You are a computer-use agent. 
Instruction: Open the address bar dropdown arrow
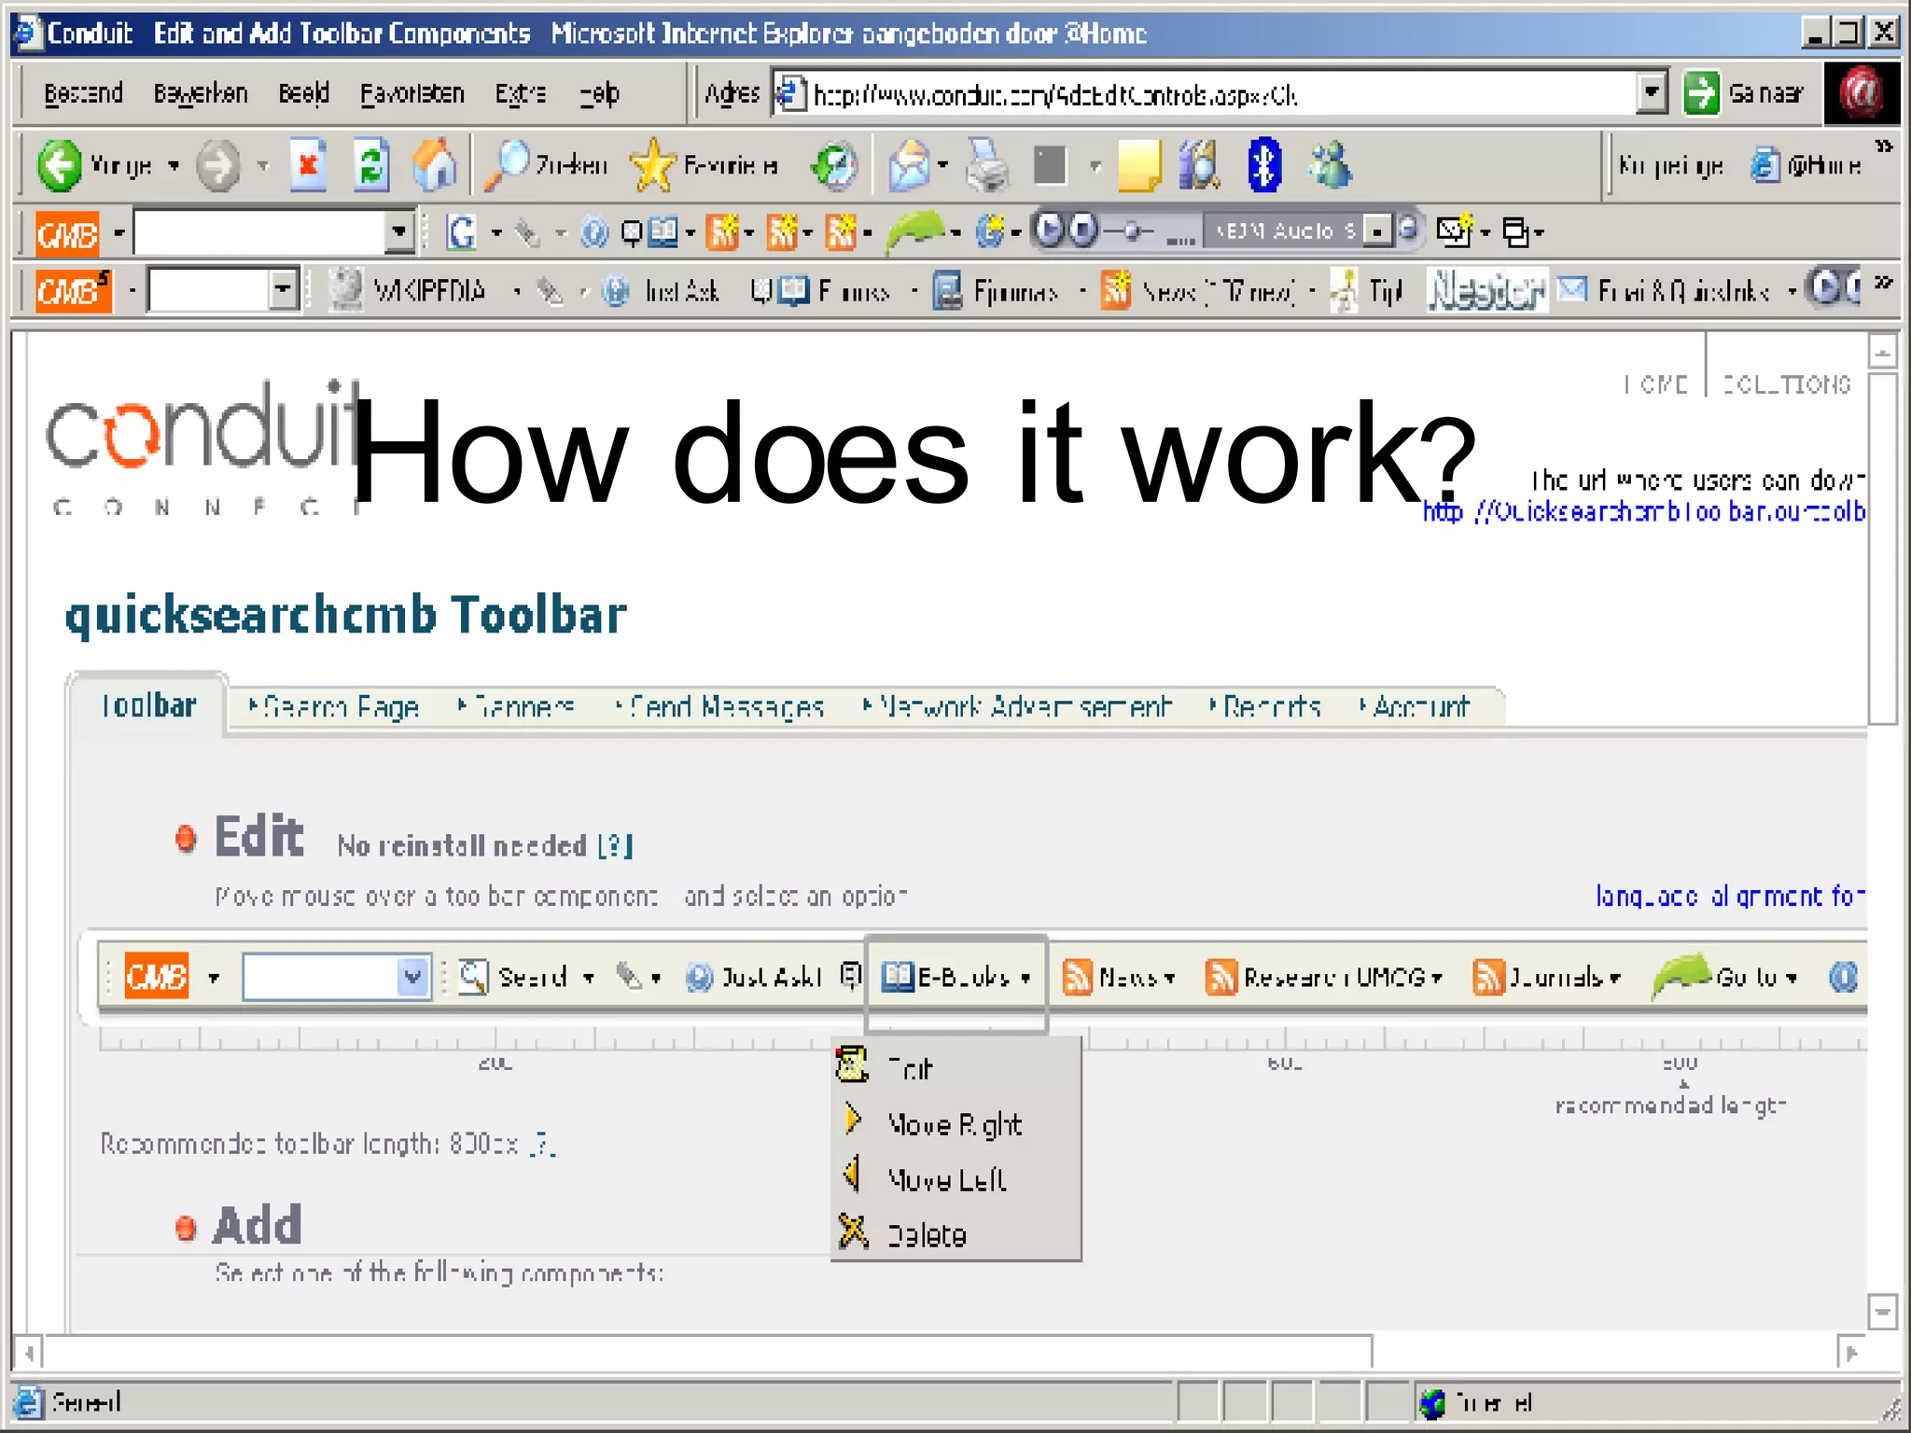[x=1652, y=93]
